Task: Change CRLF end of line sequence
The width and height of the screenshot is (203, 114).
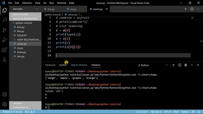Action: tap(176, 112)
